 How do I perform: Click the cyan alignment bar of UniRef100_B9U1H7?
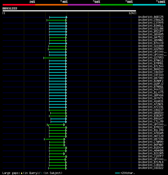pos(58,119)
